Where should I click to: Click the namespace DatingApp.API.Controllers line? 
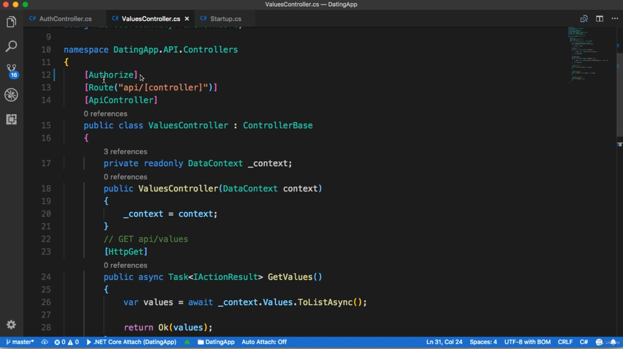(x=151, y=50)
